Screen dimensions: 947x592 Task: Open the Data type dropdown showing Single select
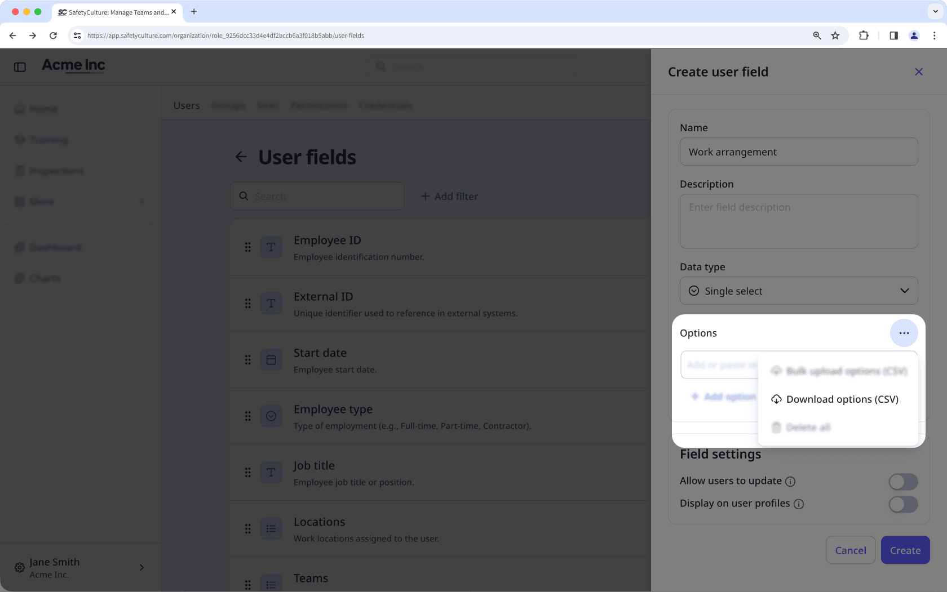[798, 291]
